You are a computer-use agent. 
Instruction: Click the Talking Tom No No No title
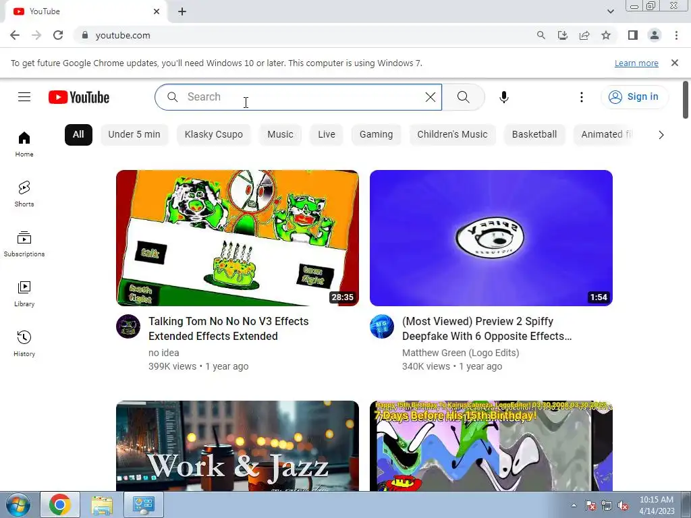[228, 328]
